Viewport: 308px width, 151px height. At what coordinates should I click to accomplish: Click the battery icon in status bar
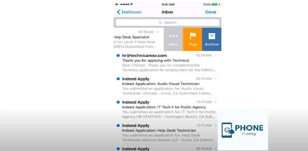(215, 4)
